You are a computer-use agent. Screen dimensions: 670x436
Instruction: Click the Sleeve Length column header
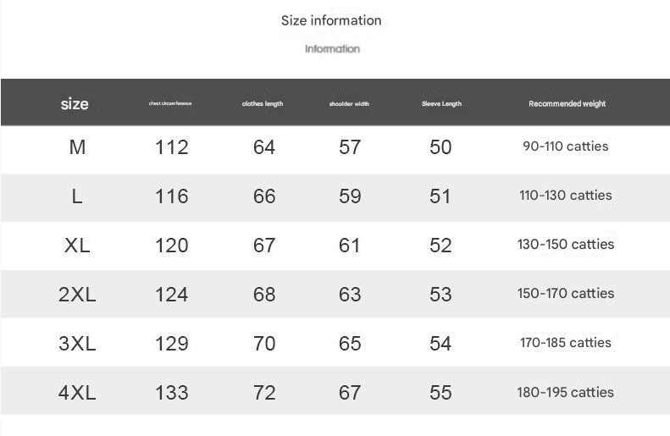441,104
